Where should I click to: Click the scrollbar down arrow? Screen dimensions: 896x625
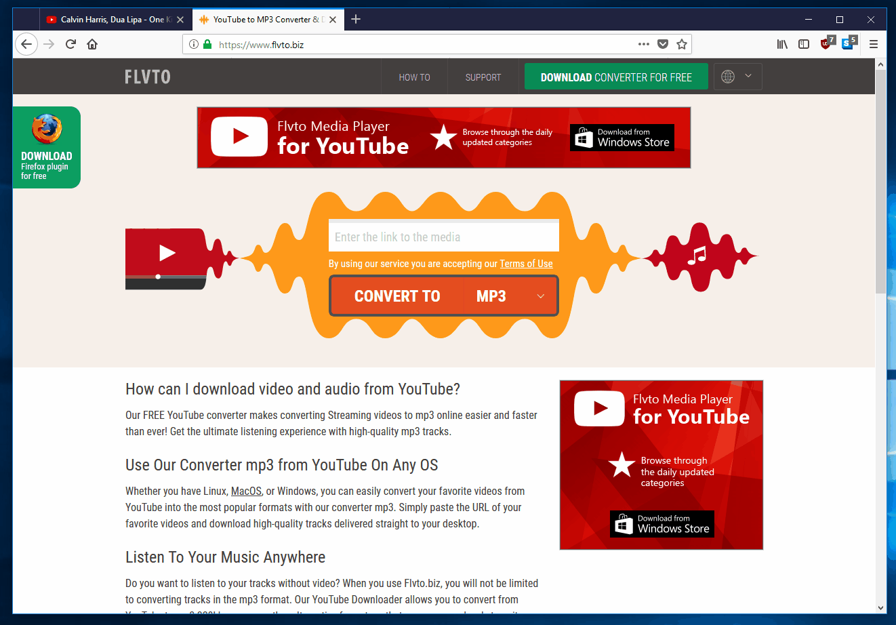[880, 608]
